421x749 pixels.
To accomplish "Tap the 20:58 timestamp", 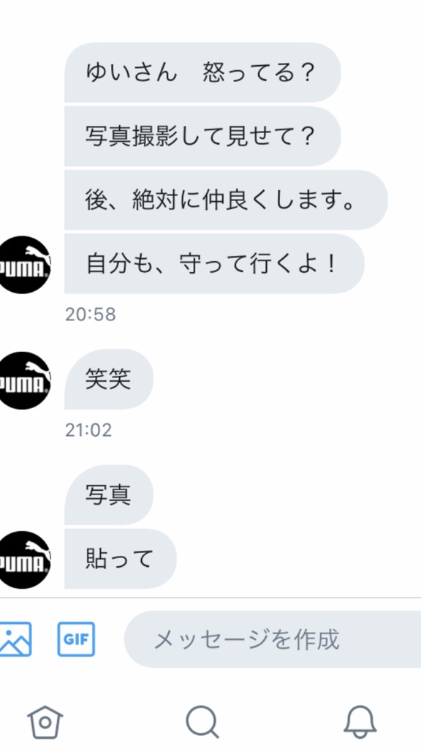I will tap(90, 315).
